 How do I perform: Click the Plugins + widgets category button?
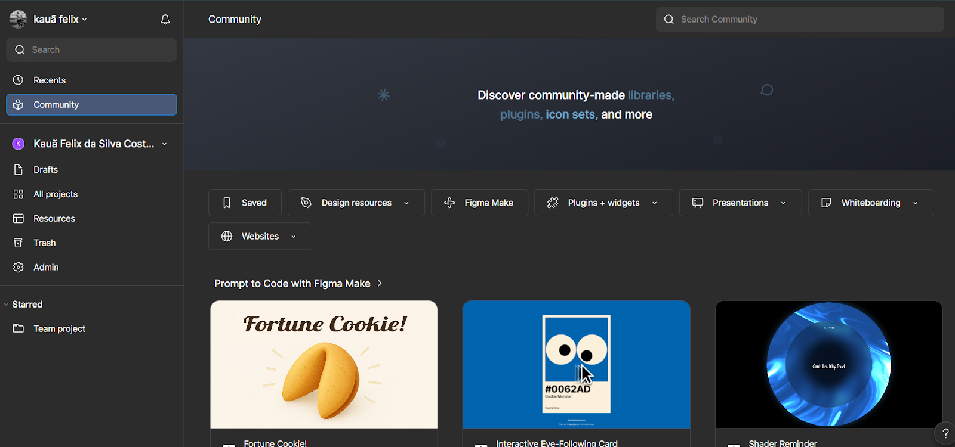coord(603,203)
